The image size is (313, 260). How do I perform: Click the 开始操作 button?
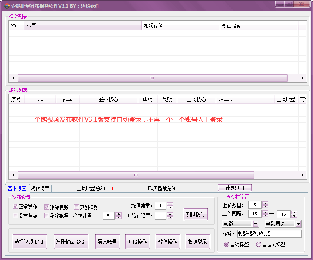(138, 242)
